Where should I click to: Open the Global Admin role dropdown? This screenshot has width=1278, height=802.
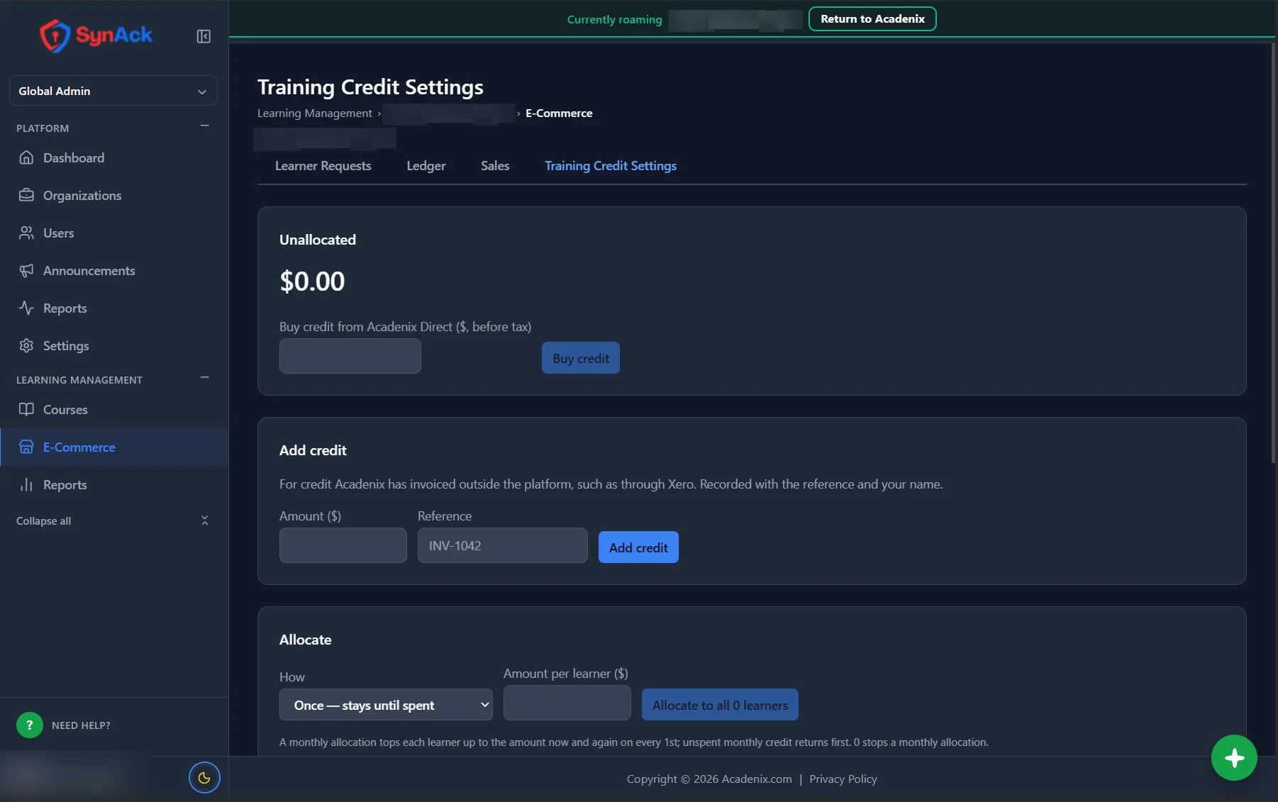coord(113,91)
